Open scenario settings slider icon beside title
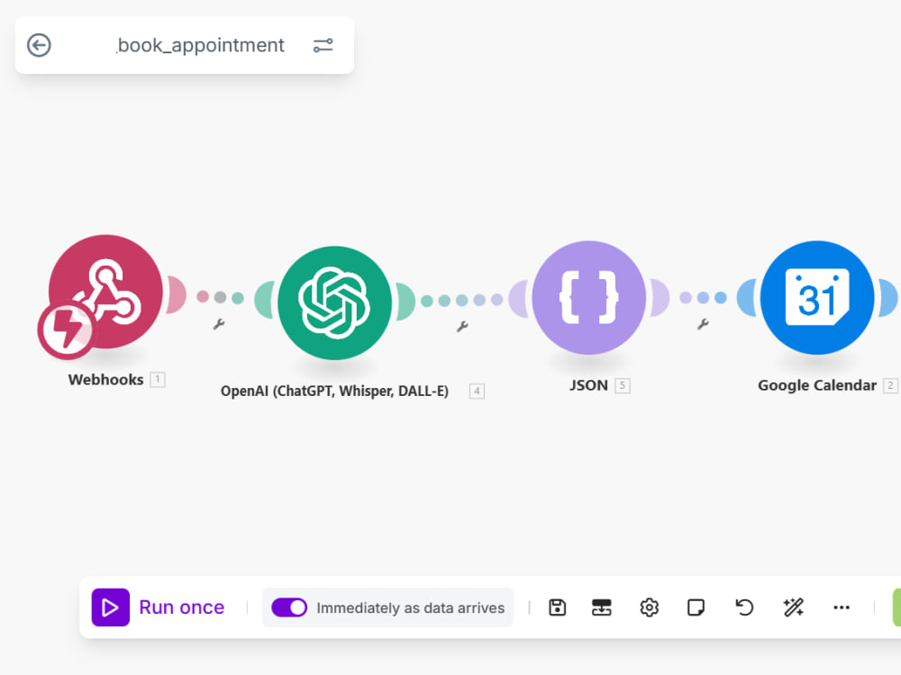 (323, 45)
